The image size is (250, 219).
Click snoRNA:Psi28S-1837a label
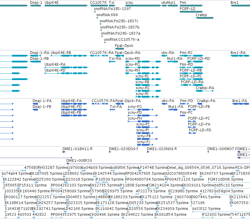[120, 33]
